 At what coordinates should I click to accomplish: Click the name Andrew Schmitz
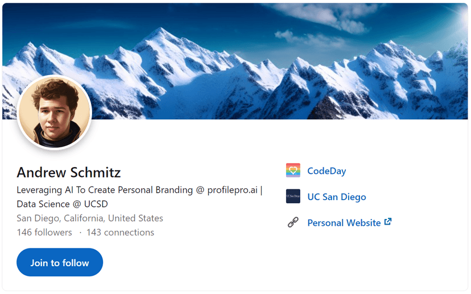click(x=69, y=172)
